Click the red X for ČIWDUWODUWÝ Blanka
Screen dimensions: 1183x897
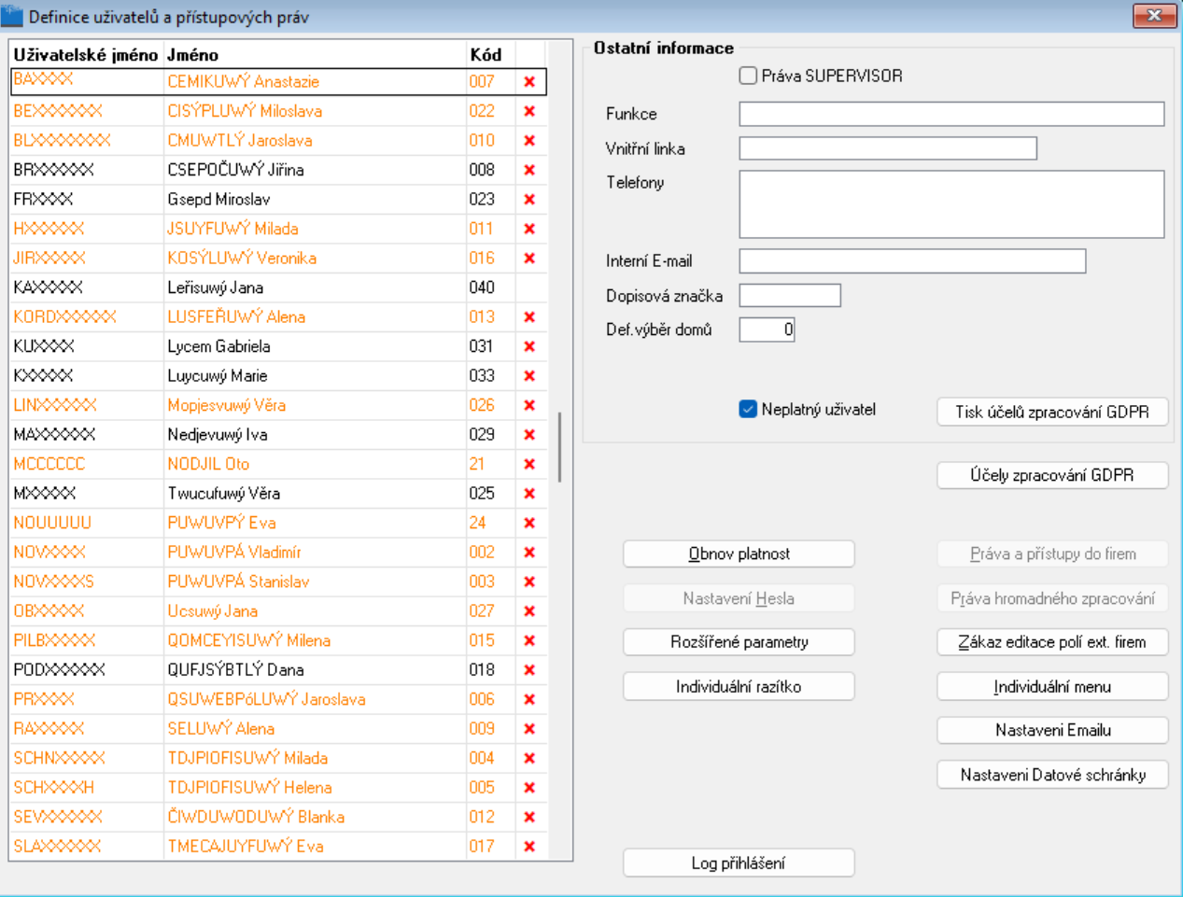click(529, 817)
